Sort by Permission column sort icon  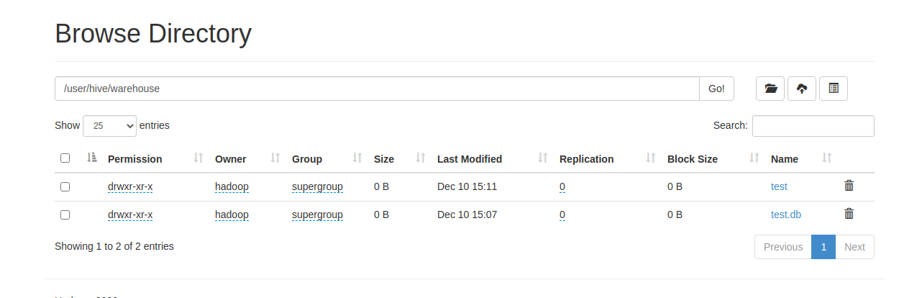coord(198,158)
